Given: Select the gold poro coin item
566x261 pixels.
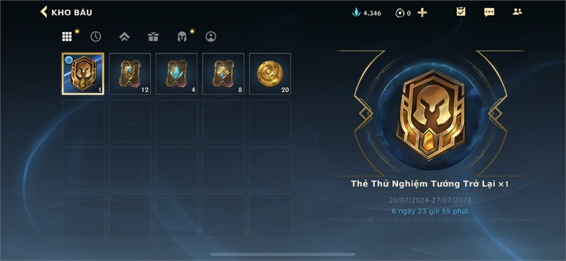Looking at the screenshot, I should pyautogui.click(x=270, y=74).
